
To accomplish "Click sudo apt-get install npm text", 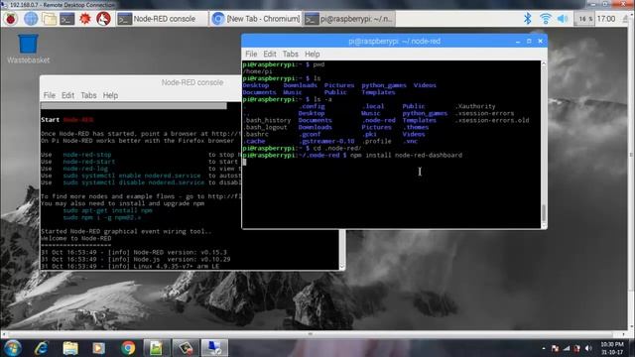I will tap(108, 210).
